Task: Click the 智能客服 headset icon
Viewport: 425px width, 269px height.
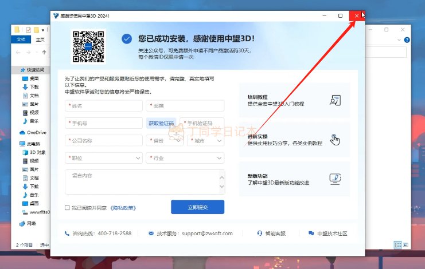Action: click(260, 234)
